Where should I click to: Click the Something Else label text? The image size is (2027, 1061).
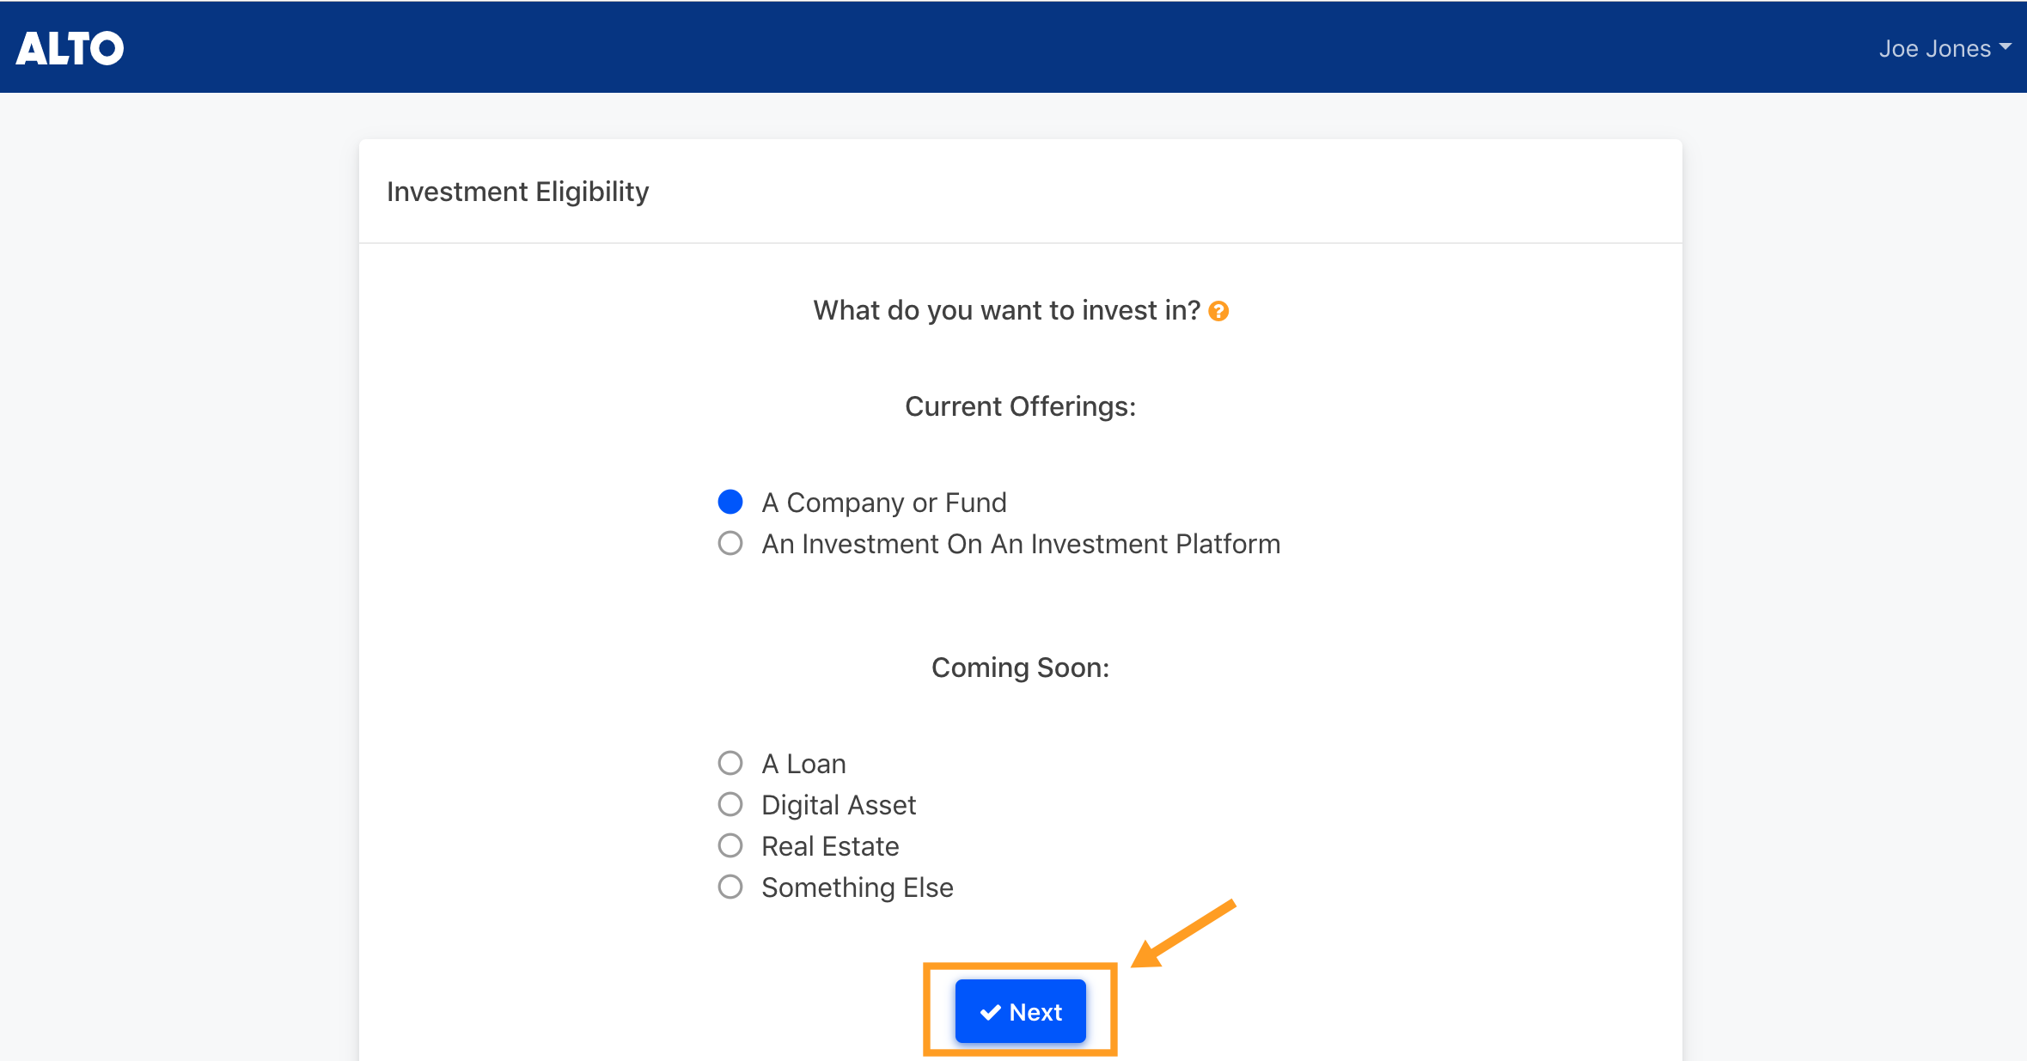(x=858, y=887)
